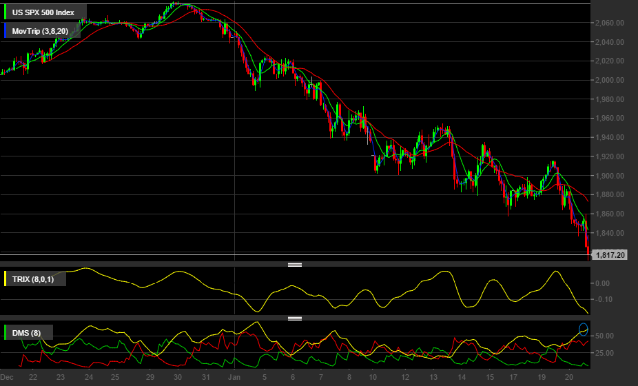This screenshot has height=386, width=638.
Task: Select the TRIX (8,0,1) indicator label
Action: pyautogui.click(x=33, y=279)
